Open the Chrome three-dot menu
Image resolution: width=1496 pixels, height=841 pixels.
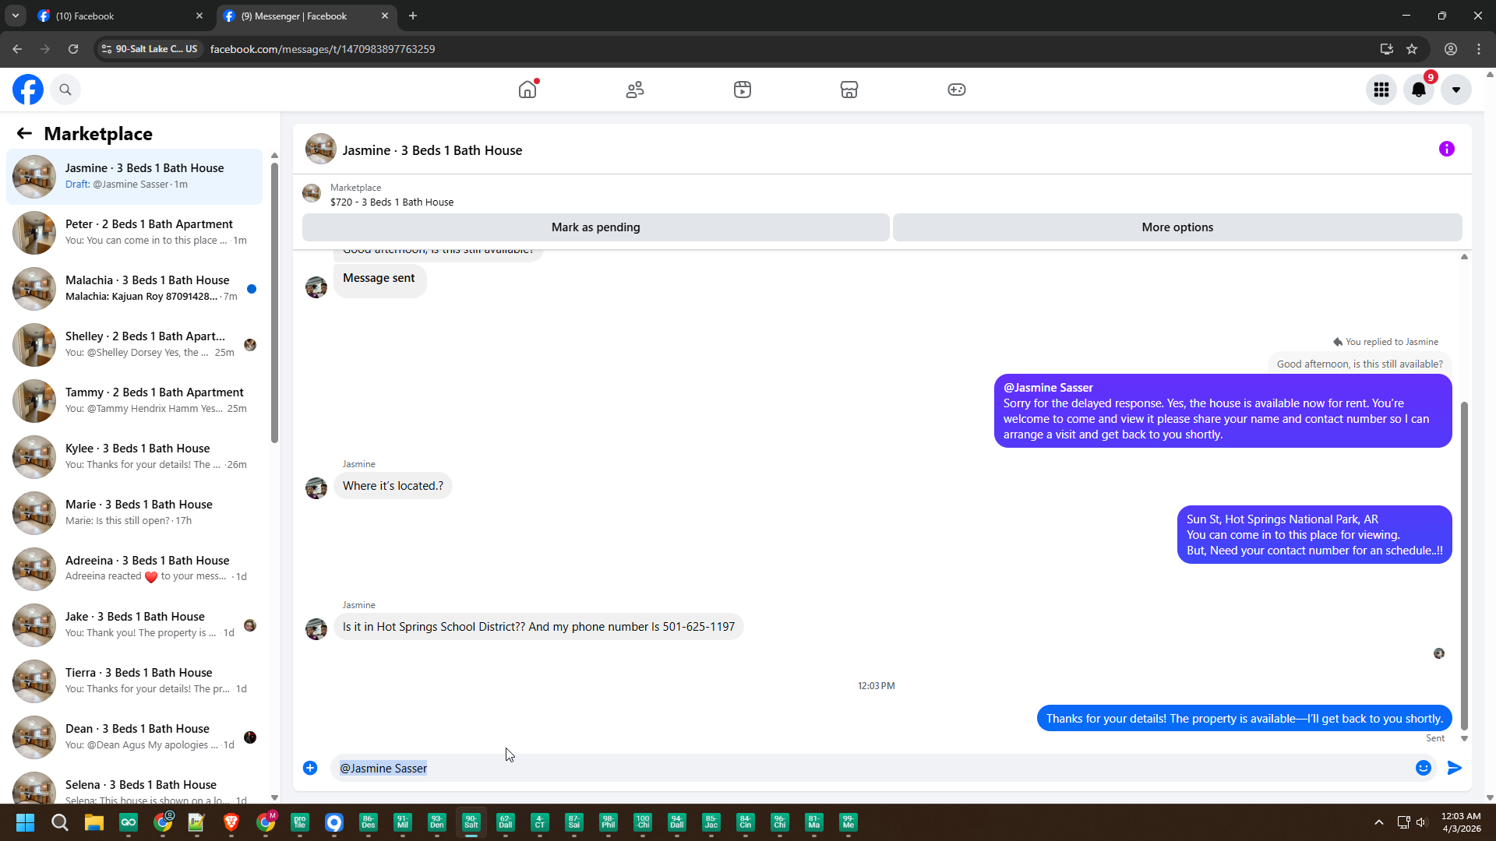1479,49
